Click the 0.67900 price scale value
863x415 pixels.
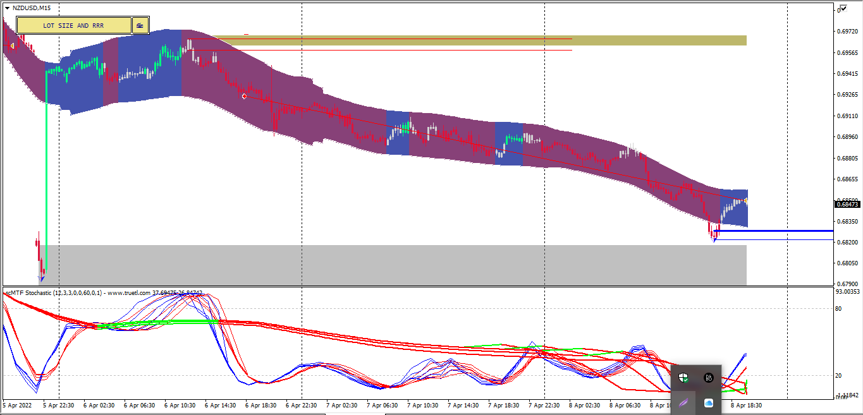click(x=847, y=284)
